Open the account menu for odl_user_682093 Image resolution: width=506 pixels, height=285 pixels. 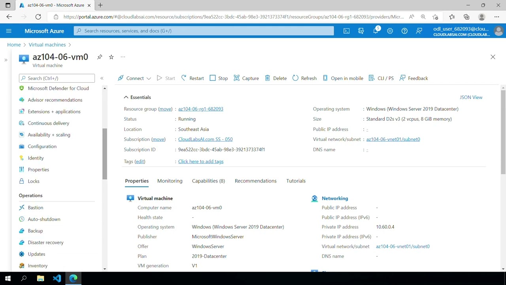(x=468, y=31)
